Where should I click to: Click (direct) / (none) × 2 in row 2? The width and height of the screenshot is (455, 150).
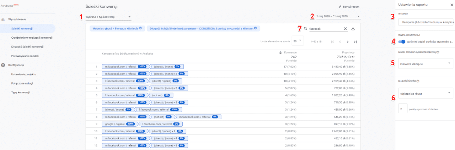coord(168,73)
